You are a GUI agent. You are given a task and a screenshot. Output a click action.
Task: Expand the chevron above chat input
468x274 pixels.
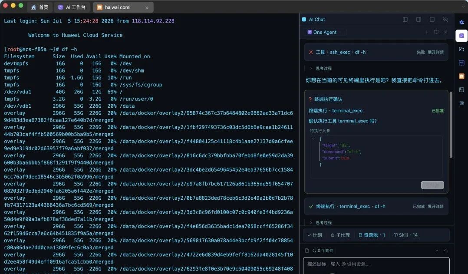click(x=437, y=251)
